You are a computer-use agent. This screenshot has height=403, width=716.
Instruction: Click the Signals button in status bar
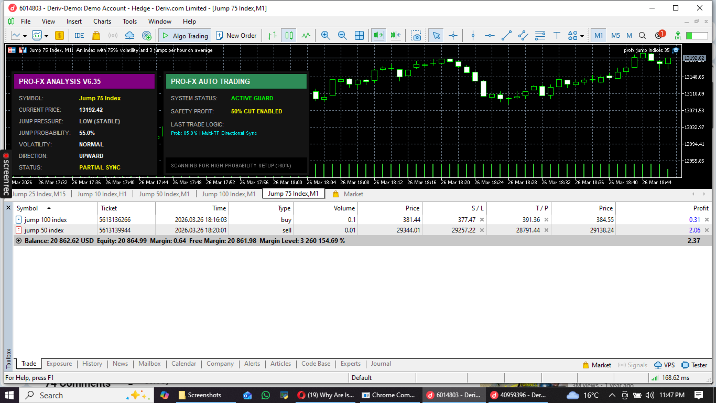tap(633, 365)
